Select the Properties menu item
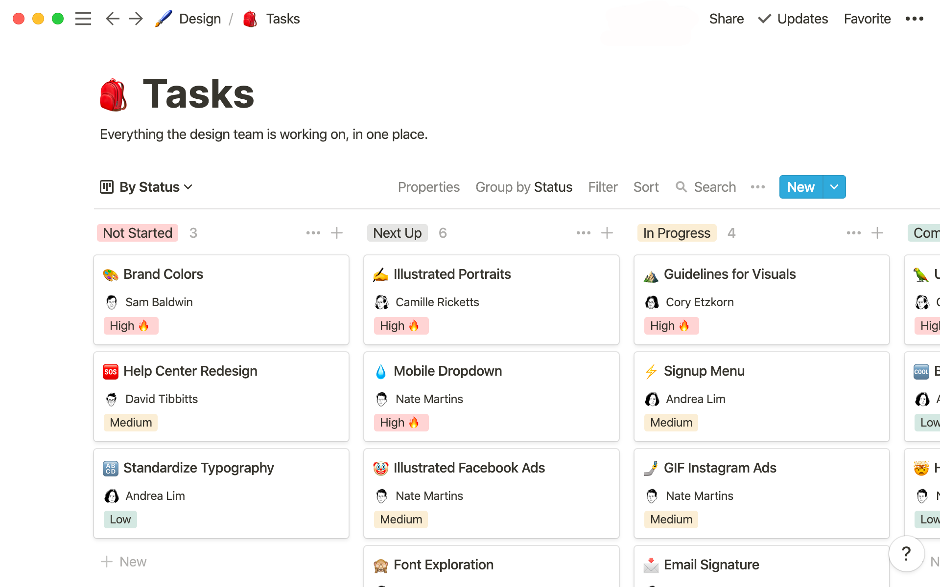 coord(428,187)
